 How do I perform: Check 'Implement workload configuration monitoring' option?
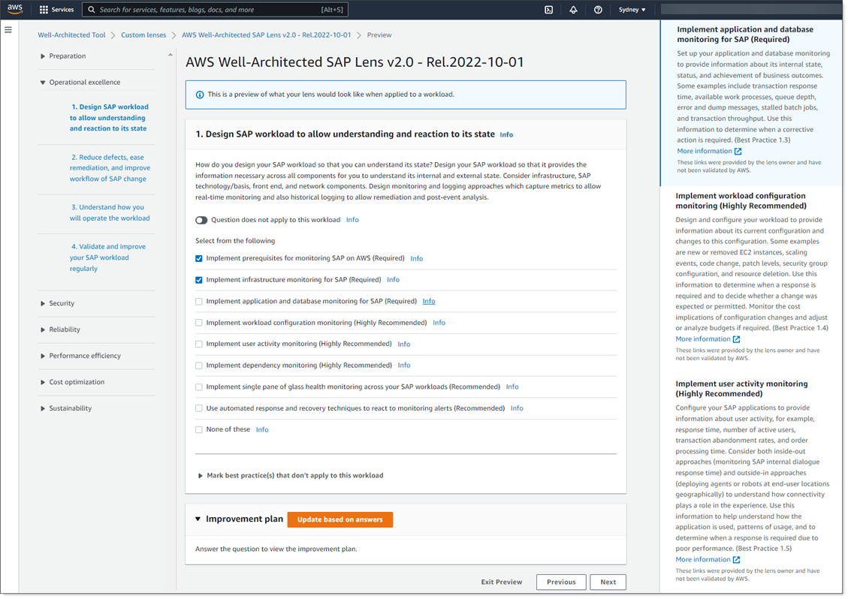coord(199,323)
